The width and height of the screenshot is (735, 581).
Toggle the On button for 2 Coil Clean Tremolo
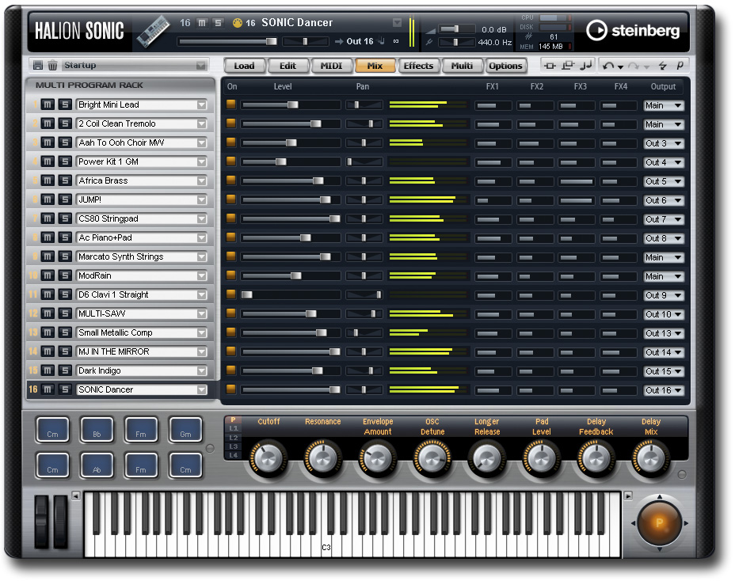point(231,123)
